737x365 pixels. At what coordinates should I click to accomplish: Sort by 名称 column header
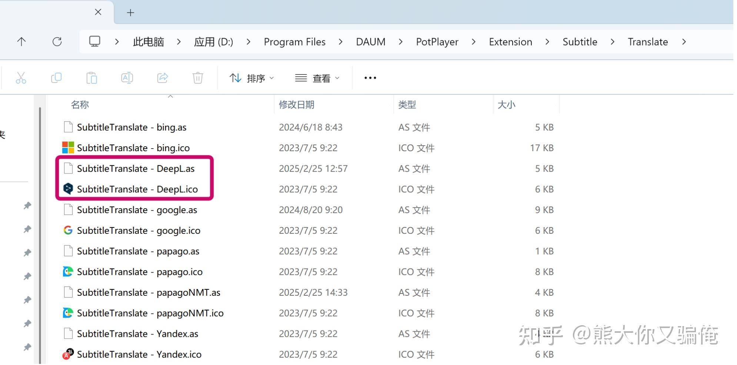[80, 105]
